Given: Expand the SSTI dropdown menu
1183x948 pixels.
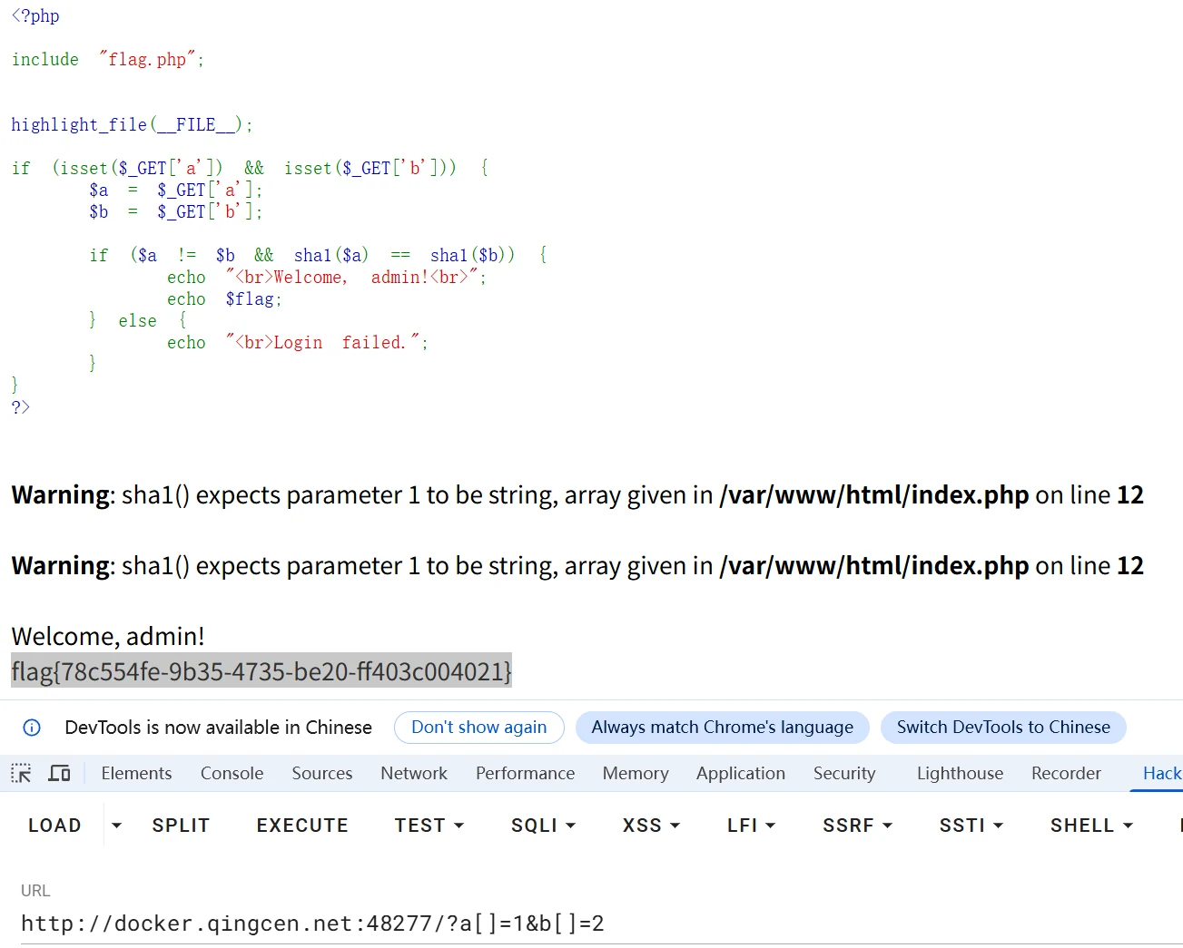Looking at the screenshot, I should (x=971, y=826).
